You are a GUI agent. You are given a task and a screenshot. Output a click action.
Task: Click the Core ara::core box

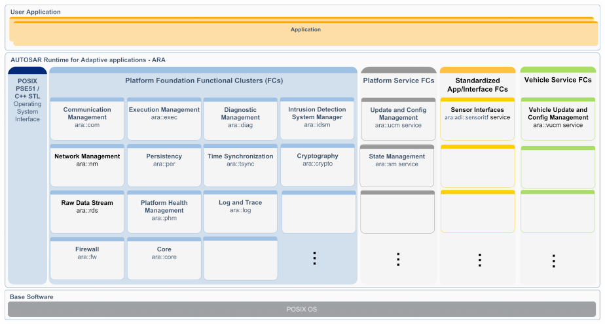(x=164, y=259)
